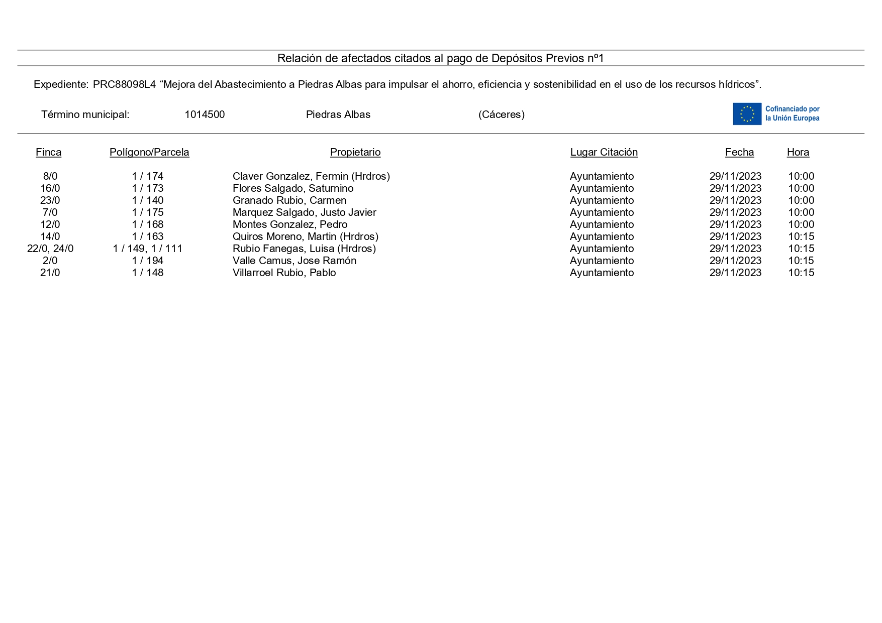The image size is (882, 623).
Task: Click the date in the Valle Camus row
Action: (x=736, y=261)
